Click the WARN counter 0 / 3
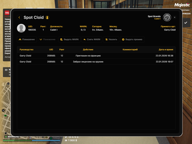The height and width of the screenshot is (144, 192). point(83,30)
